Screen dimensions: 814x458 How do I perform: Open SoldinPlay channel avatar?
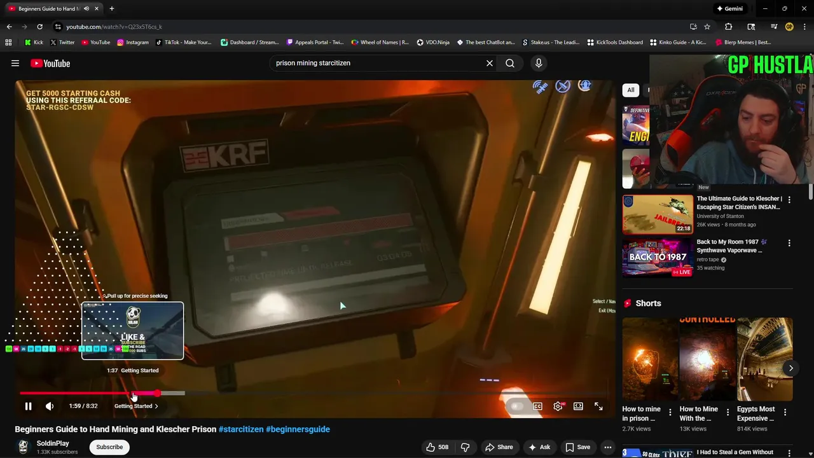tap(24, 447)
